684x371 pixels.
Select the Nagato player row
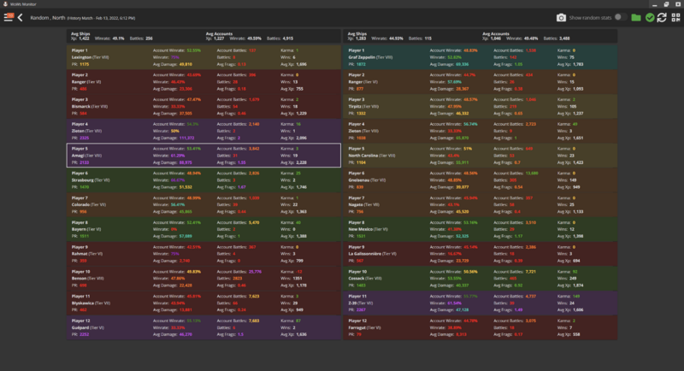(x=481, y=204)
